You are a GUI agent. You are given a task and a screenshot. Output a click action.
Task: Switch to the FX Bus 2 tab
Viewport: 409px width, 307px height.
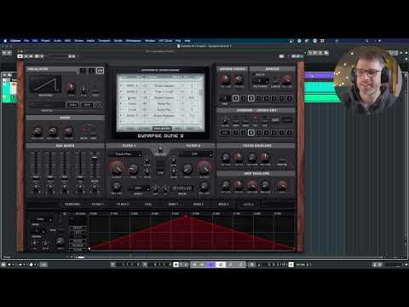pyautogui.click(x=123, y=205)
